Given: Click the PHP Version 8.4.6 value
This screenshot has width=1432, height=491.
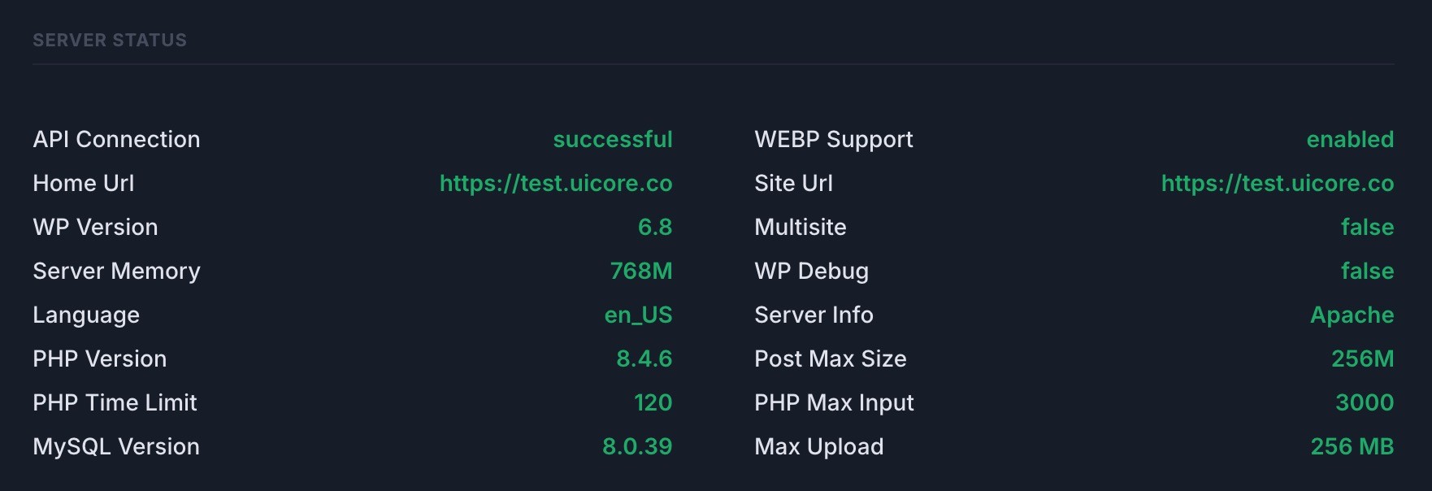Looking at the screenshot, I should (644, 358).
